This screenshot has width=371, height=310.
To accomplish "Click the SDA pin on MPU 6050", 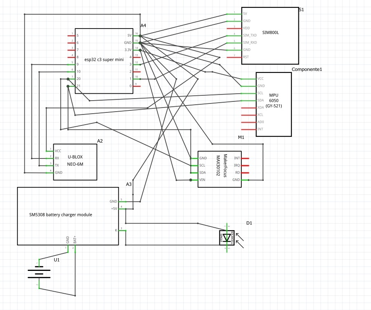I will click(x=248, y=101).
